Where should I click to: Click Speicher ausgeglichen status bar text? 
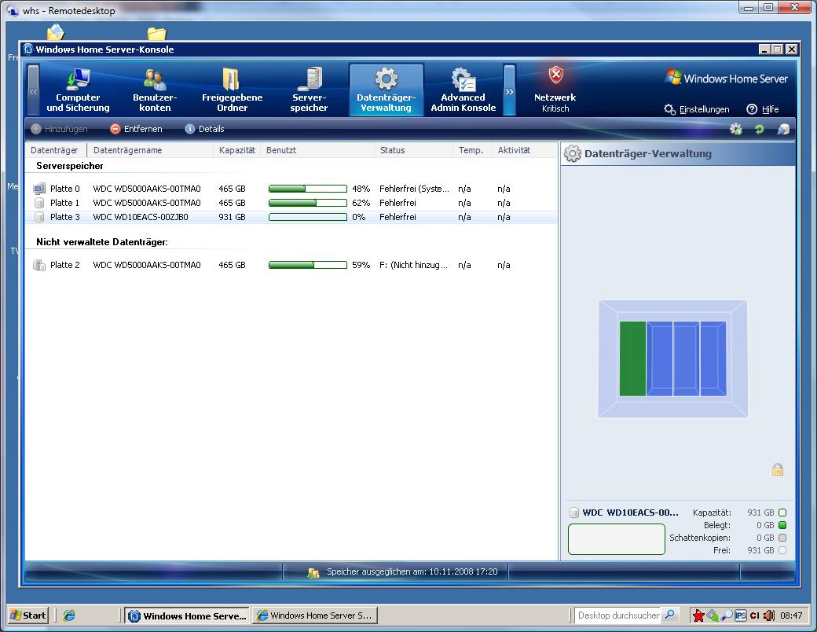click(412, 572)
